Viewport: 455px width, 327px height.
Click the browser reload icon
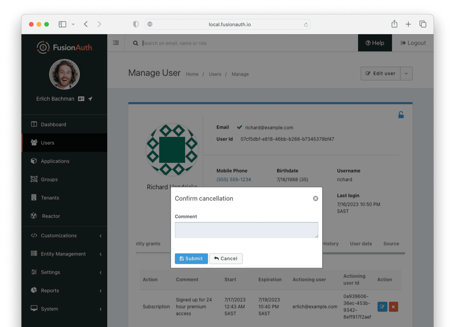point(306,24)
